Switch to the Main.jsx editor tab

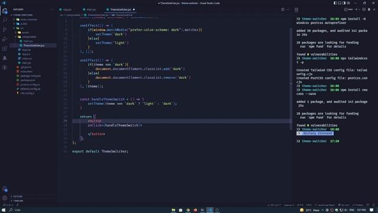[x=89, y=9]
